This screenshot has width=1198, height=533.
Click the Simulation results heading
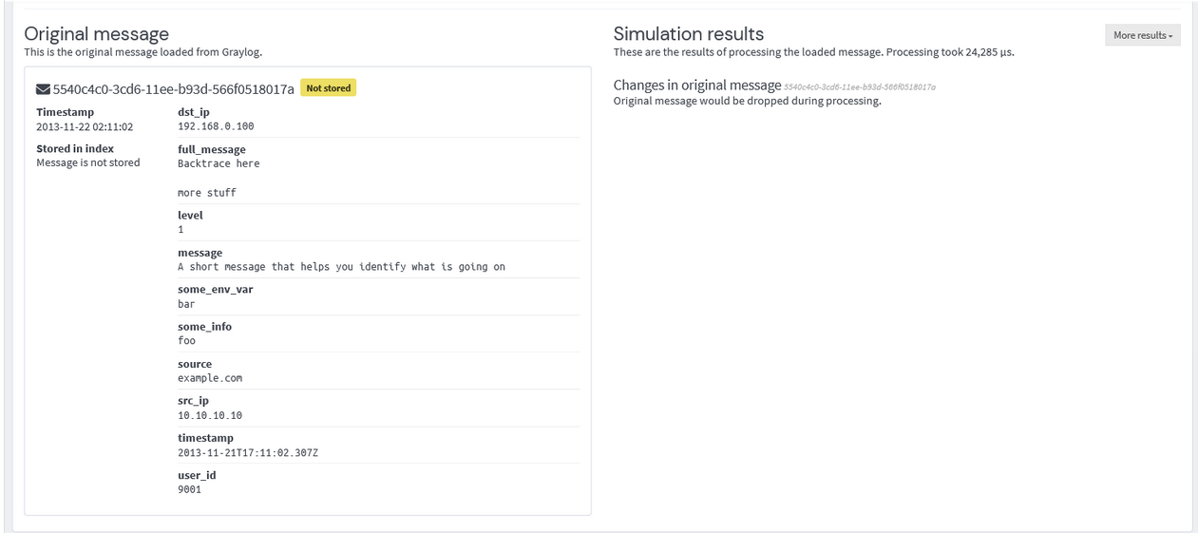pos(688,34)
